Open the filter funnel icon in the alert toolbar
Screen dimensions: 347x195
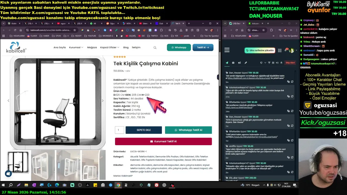click(x=269, y=63)
